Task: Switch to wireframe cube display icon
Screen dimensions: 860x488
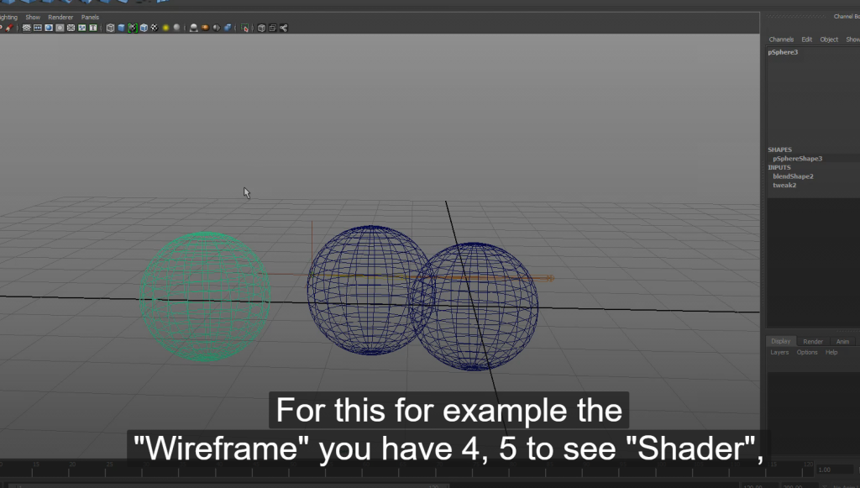Action: click(x=110, y=28)
